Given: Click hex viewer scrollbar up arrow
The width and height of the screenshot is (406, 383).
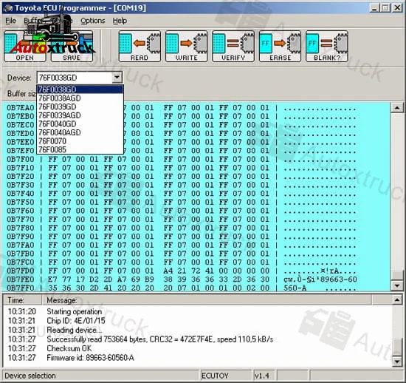Looking at the screenshot, I should (396, 107).
